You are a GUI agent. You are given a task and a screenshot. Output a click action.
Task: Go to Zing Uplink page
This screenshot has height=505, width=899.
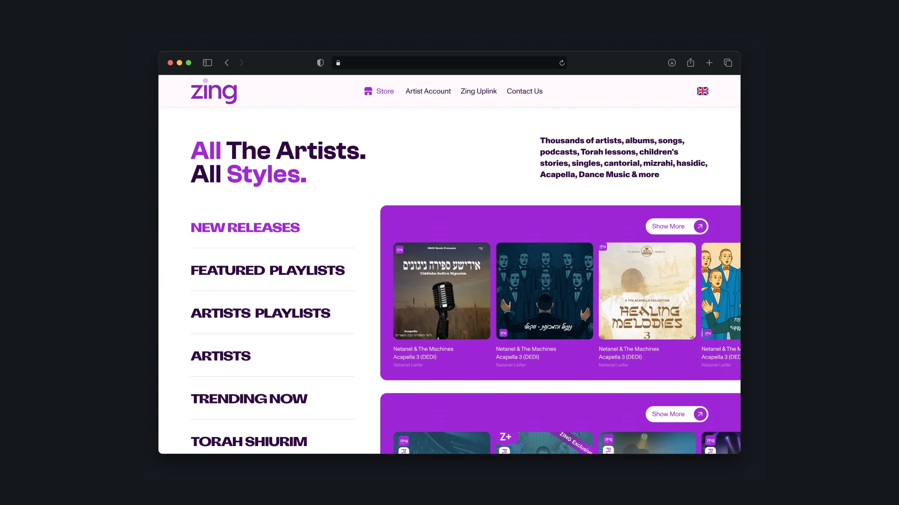pos(479,91)
